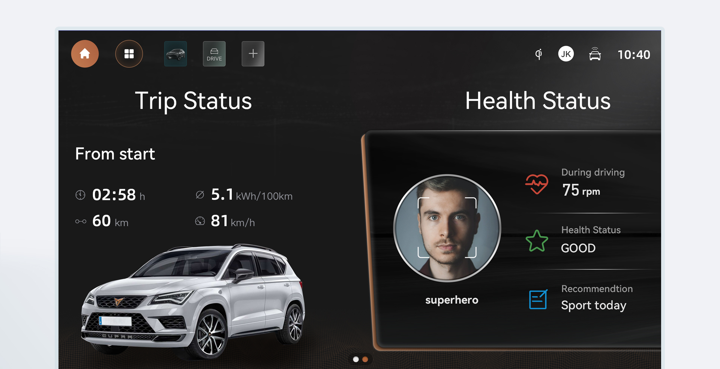Open the Home screen button
This screenshot has width=720, height=369.
pyautogui.click(x=85, y=54)
